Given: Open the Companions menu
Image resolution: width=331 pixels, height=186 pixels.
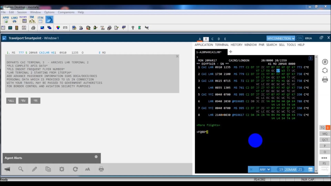Looking at the screenshot, I should coord(66,12).
